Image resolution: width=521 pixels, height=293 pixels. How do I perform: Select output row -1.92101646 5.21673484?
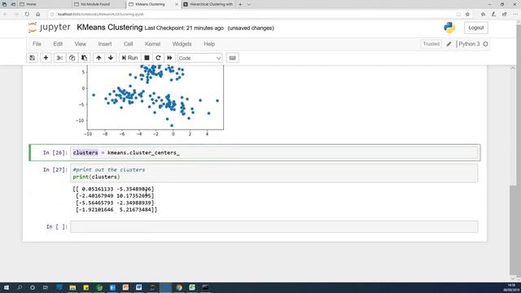pos(116,210)
